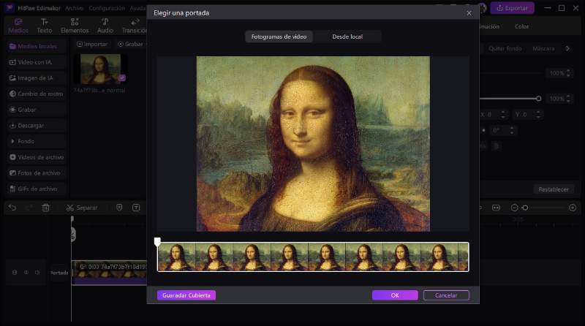Hide the track with the eye icon

26,273
